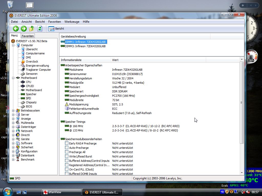Toggle On-Card PLL (Clock) checkbox
Image resolution: width=262 pixels, height=196 pixels.
click(67, 169)
